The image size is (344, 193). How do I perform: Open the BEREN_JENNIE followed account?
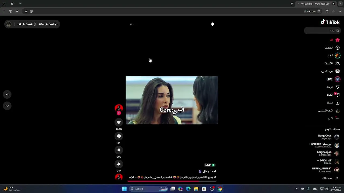(x=326, y=170)
